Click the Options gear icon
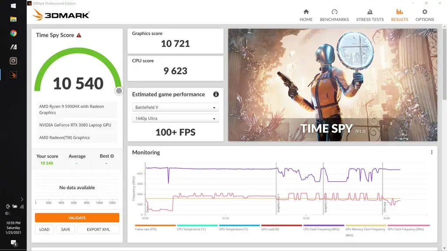The width and height of the screenshot is (447, 251). point(424,12)
